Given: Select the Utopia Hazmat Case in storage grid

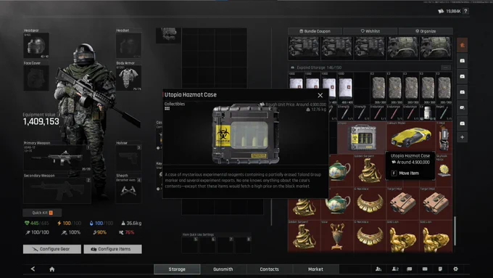Looking at the screenshot, I should pos(362,137).
